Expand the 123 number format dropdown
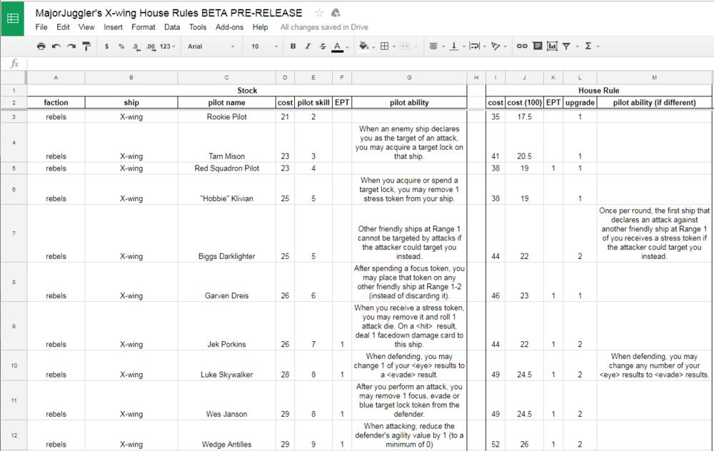714x451 pixels. click(168, 46)
